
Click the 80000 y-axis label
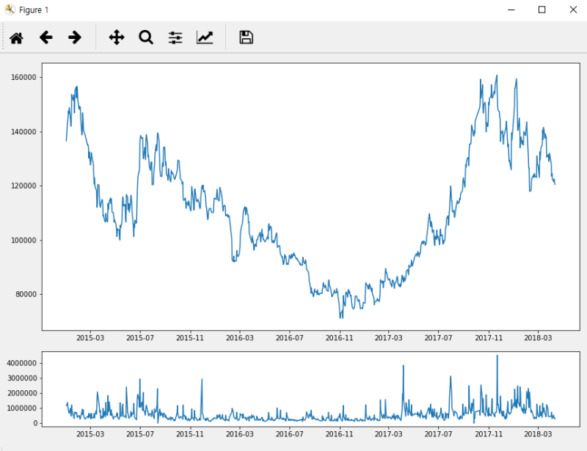(26, 294)
